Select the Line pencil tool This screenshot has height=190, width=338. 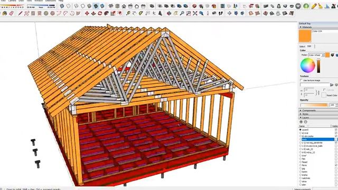[x=20, y=13]
